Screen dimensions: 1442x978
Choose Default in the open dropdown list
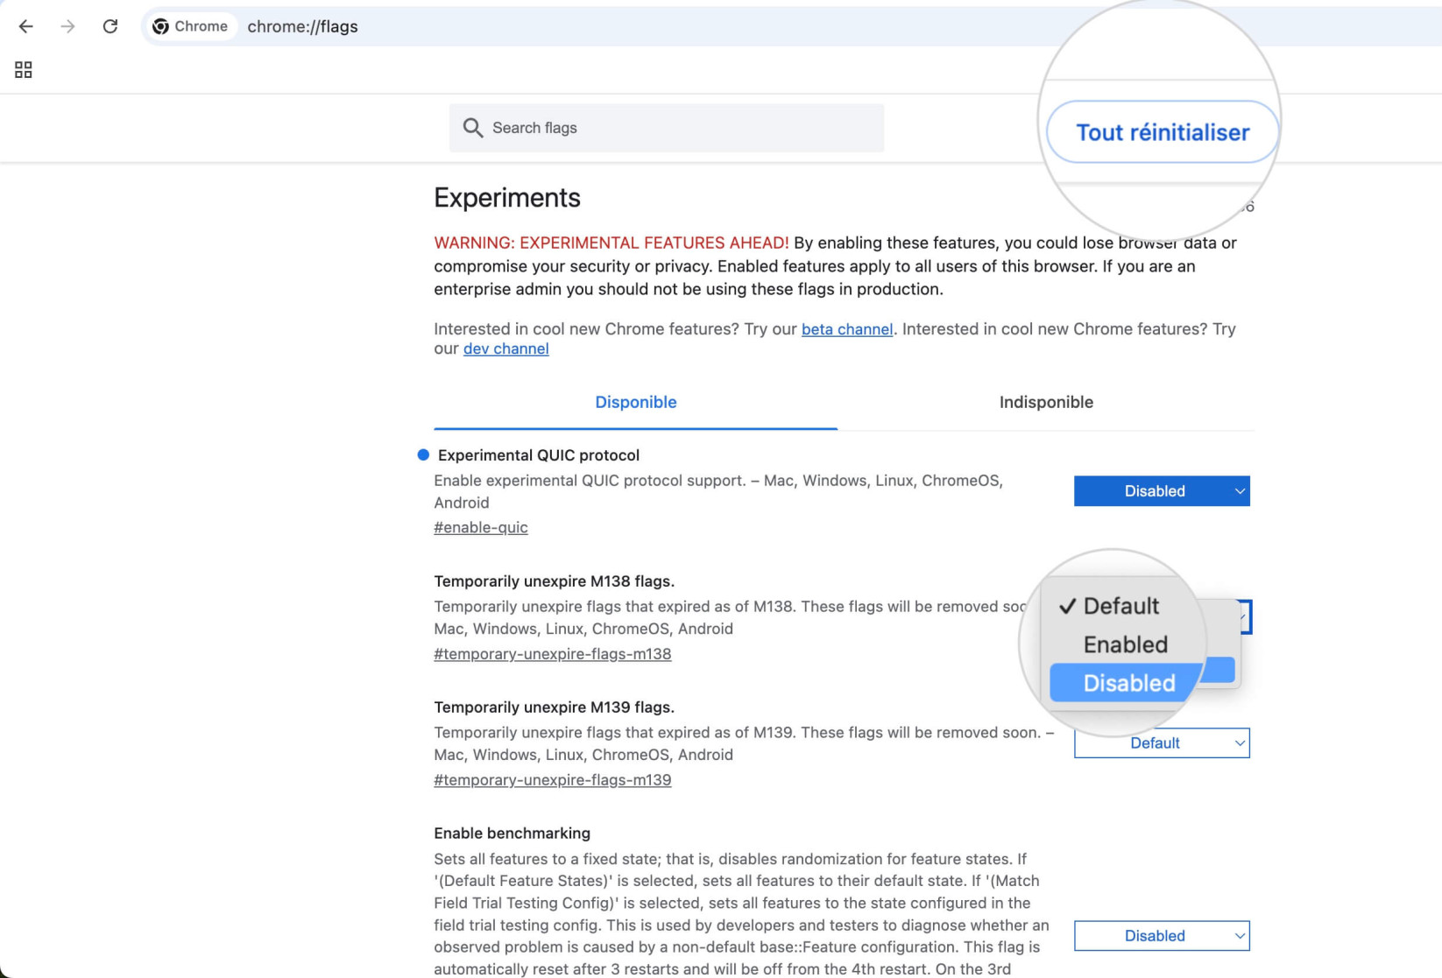click(x=1121, y=606)
